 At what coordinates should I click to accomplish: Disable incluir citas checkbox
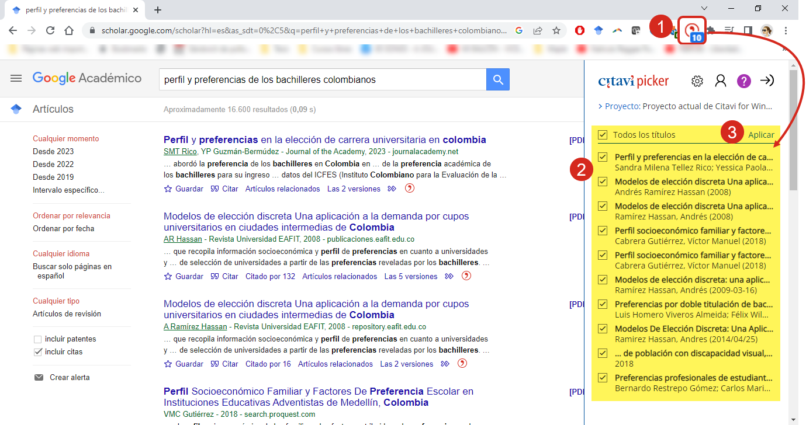pos(38,352)
